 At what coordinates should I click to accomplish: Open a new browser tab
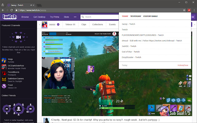pyautogui.click(x=39, y=5)
